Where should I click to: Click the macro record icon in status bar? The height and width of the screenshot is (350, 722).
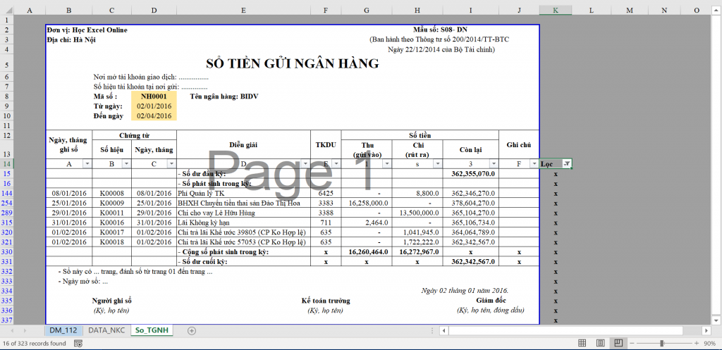pos(77,344)
